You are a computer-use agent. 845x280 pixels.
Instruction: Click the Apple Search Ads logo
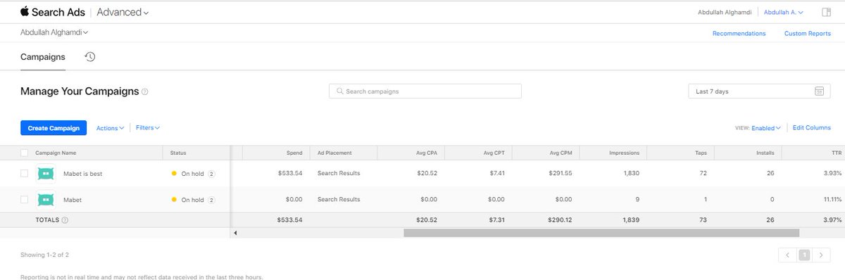[x=53, y=12]
